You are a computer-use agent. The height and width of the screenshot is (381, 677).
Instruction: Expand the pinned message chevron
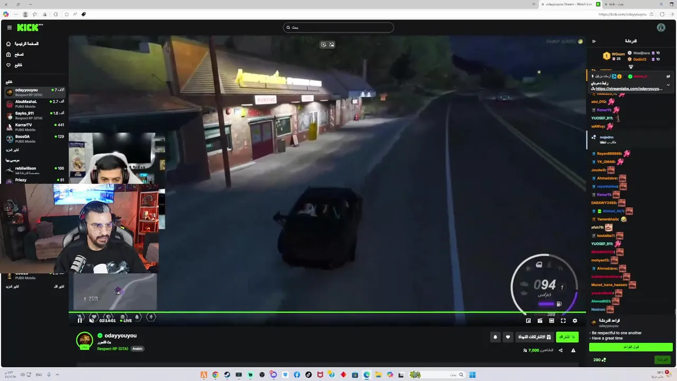click(668, 85)
